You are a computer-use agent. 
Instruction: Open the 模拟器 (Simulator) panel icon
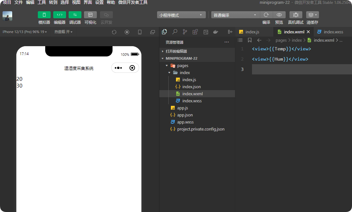click(44, 15)
